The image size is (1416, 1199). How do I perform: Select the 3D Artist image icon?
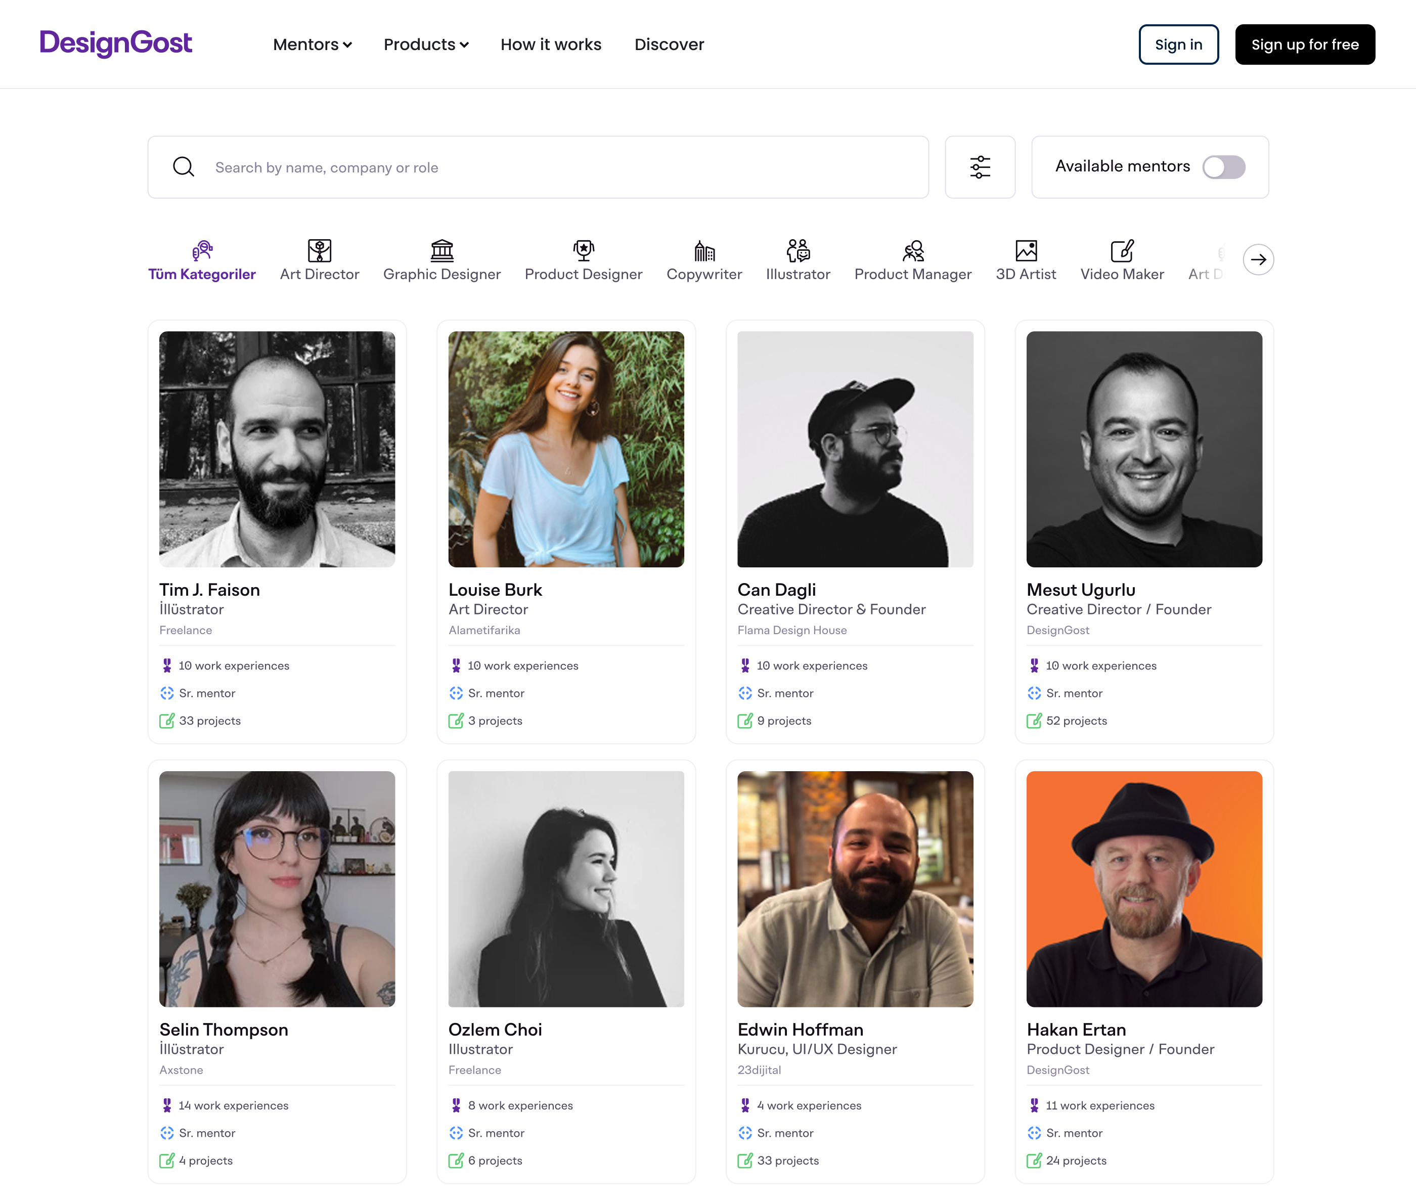pyautogui.click(x=1026, y=251)
